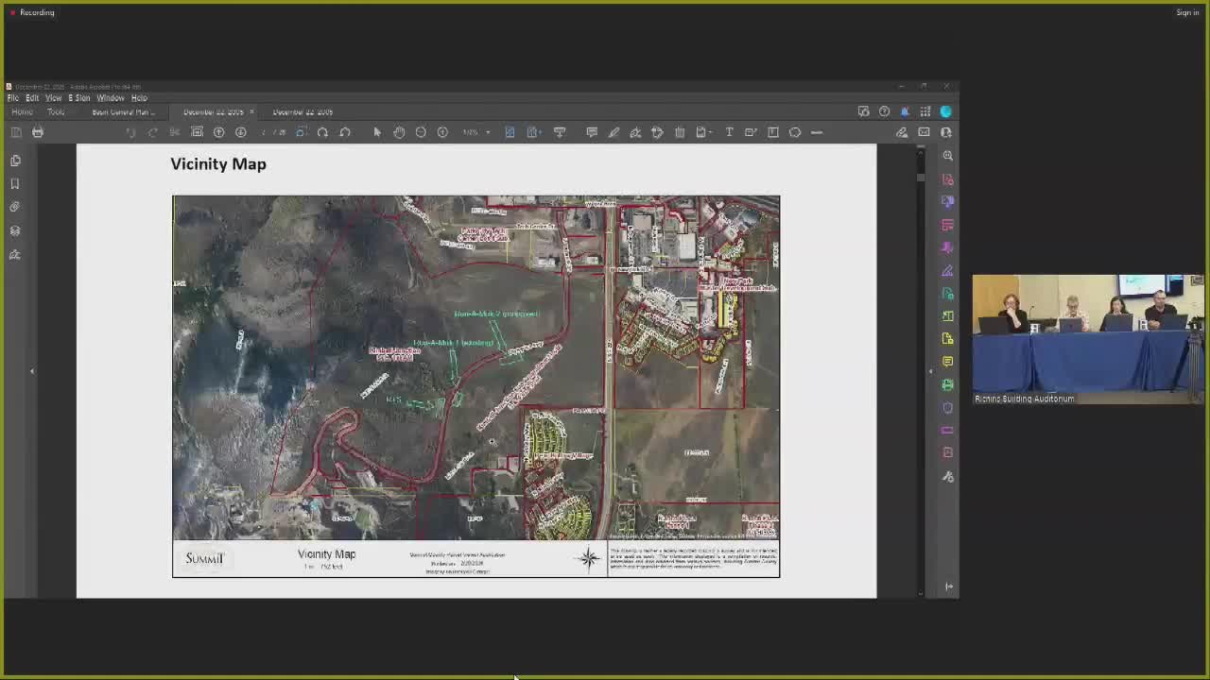
Task: Open the Add Sticky Note comment tool
Action: point(593,132)
